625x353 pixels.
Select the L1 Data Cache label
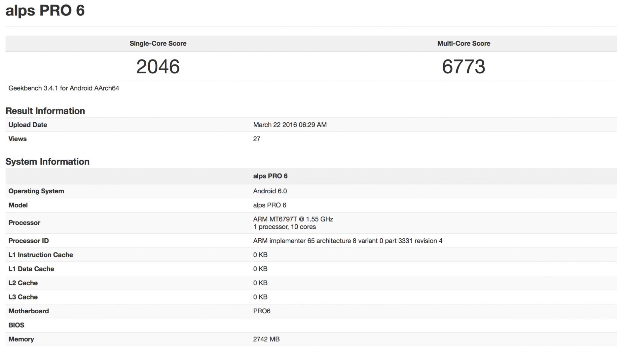click(31, 269)
